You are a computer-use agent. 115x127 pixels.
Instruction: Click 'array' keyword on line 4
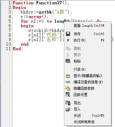(x=35, y=17)
